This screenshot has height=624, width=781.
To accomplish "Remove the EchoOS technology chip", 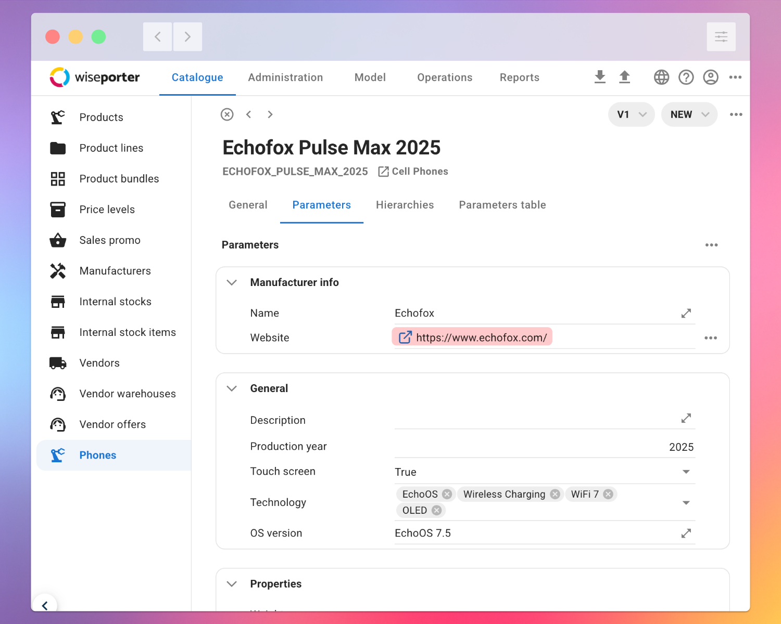I will click(x=447, y=494).
